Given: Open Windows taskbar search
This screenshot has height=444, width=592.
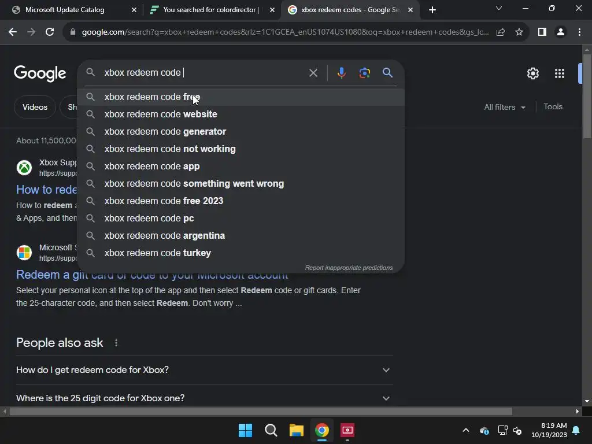Looking at the screenshot, I should point(271,430).
